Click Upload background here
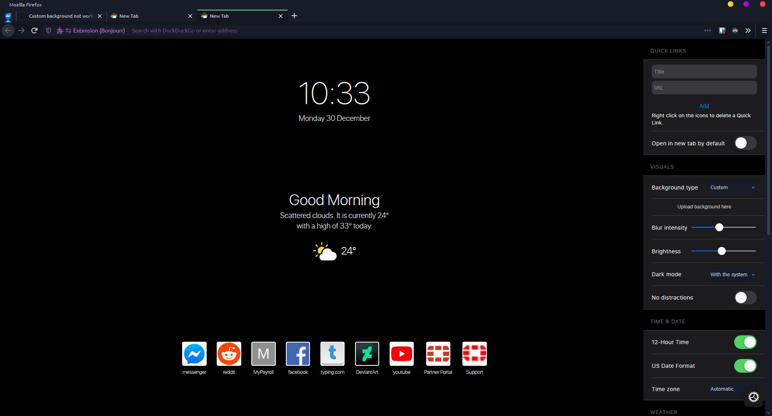Screen dimensions: 772x416 coord(704,206)
